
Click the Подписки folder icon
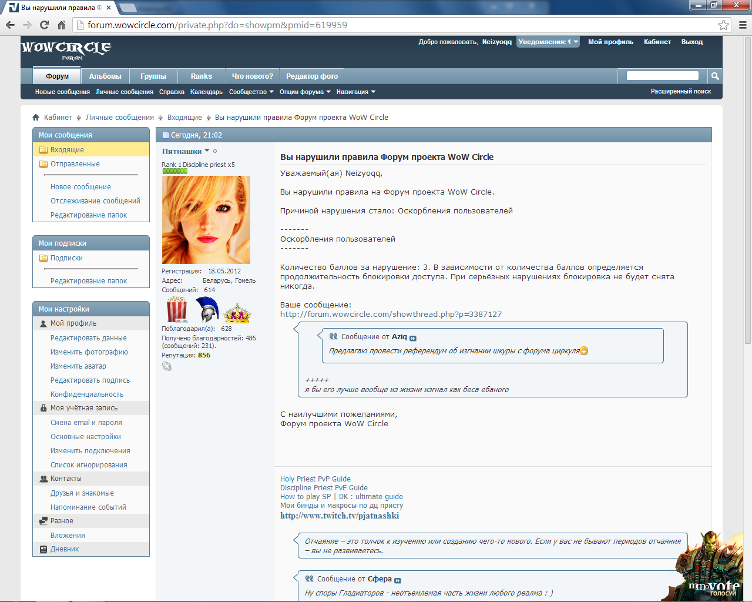click(43, 258)
